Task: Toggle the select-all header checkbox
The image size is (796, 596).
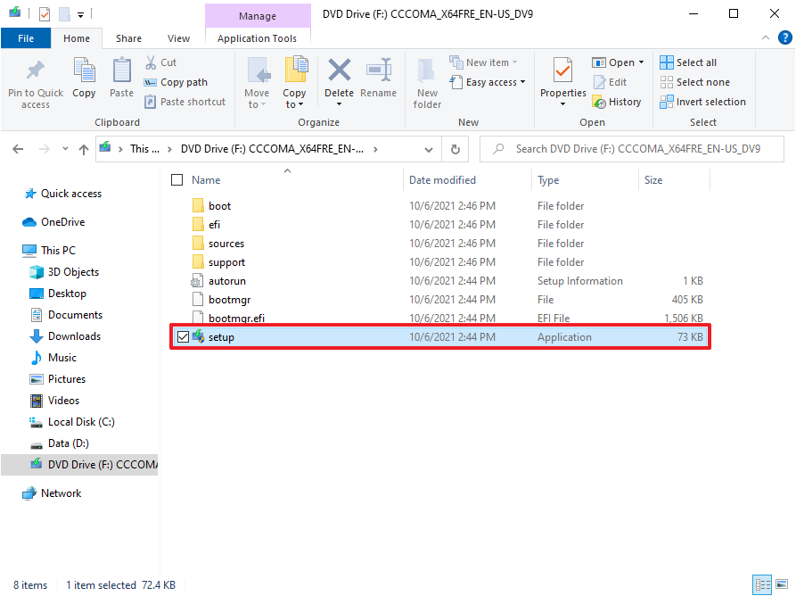Action: [x=176, y=180]
